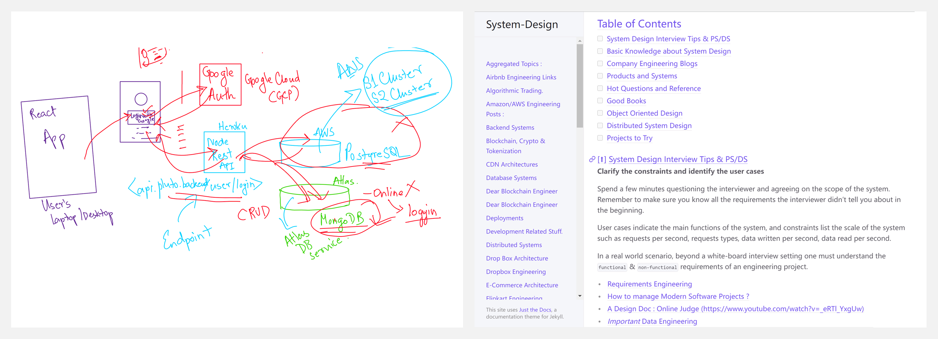Check the System Design Interview Tips & PS/DS box

[x=600, y=39]
